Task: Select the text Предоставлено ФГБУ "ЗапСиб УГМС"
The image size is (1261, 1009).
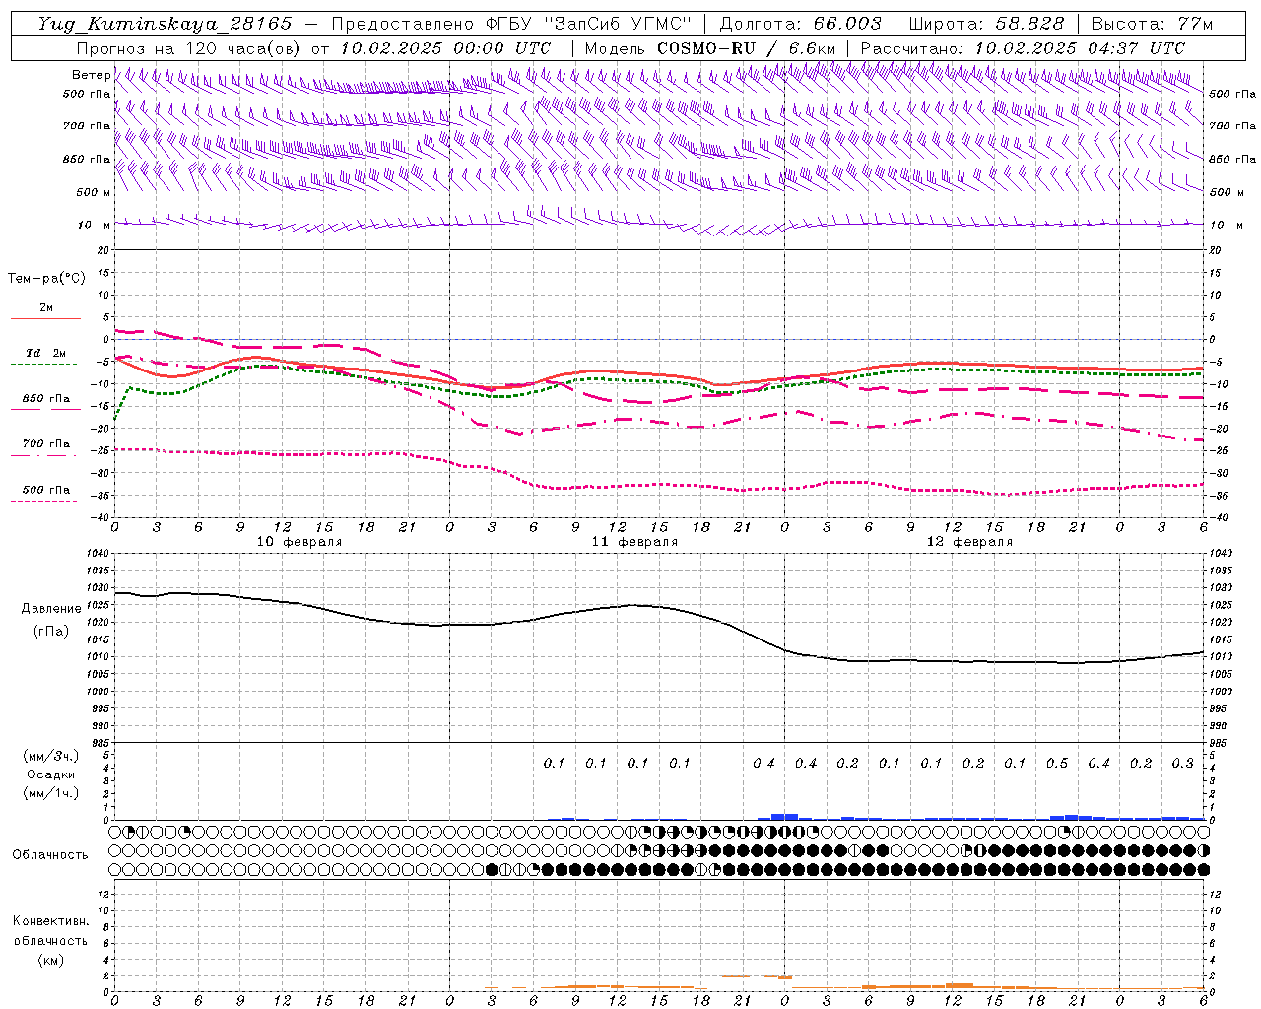Action: pos(511,24)
